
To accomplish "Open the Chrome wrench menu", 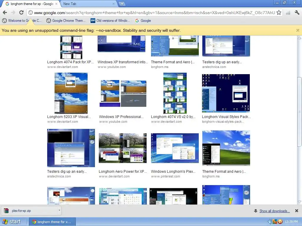I will 297,13.
